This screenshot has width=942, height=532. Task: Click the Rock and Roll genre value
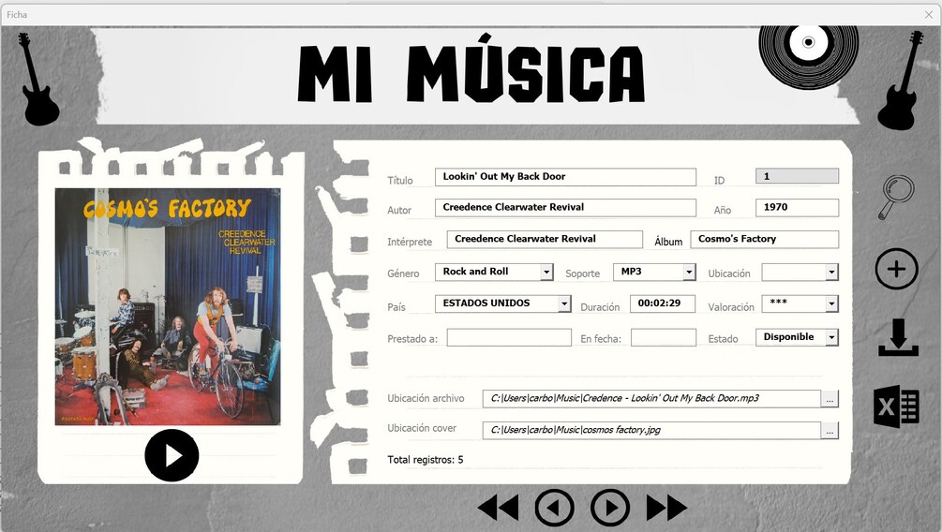(476, 272)
